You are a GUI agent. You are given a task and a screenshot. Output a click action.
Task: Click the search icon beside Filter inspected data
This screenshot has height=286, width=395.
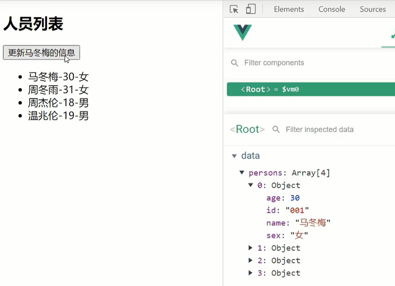pos(276,129)
